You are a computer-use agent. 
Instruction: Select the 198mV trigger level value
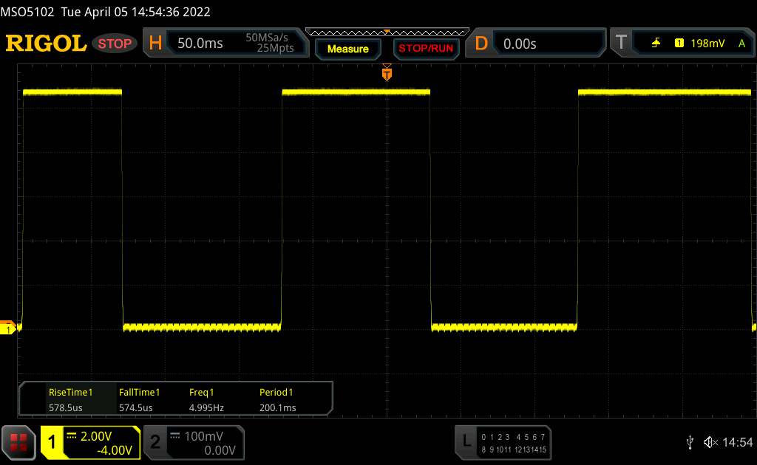(x=707, y=44)
